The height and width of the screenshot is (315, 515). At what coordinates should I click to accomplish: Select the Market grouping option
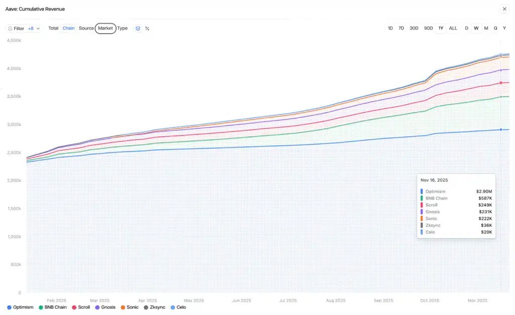[x=106, y=28]
